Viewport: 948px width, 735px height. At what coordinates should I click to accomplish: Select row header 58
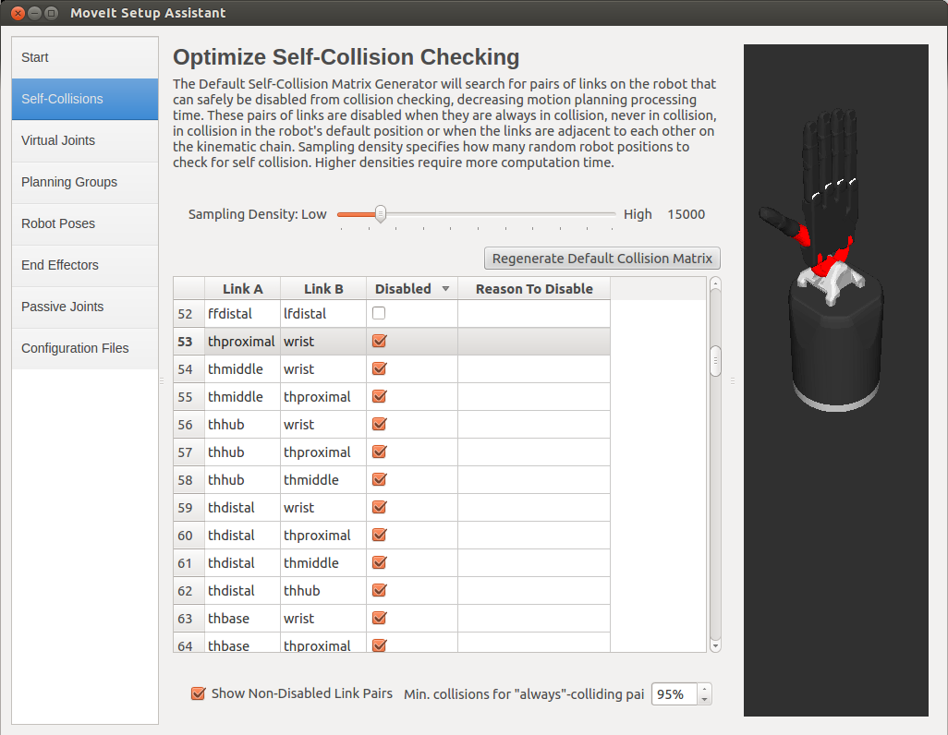[x=189, y=480]
